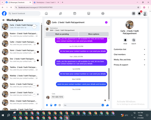Open the emoji picker in message box

click(103, 105)
